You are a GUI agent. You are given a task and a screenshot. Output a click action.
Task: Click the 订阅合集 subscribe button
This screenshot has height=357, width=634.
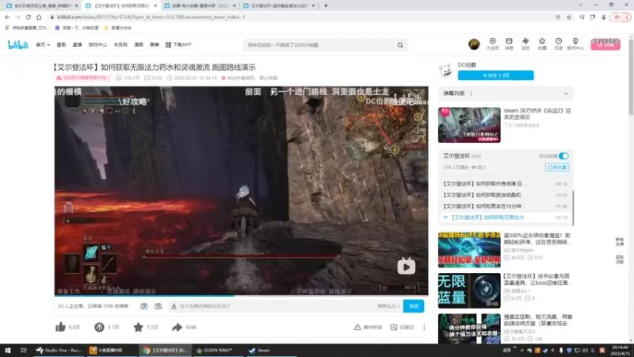557,167
